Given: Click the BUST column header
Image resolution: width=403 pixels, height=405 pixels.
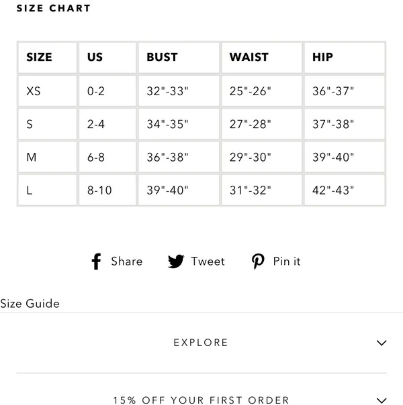Looking at the screenshot, I should click(x=179, y=58).
